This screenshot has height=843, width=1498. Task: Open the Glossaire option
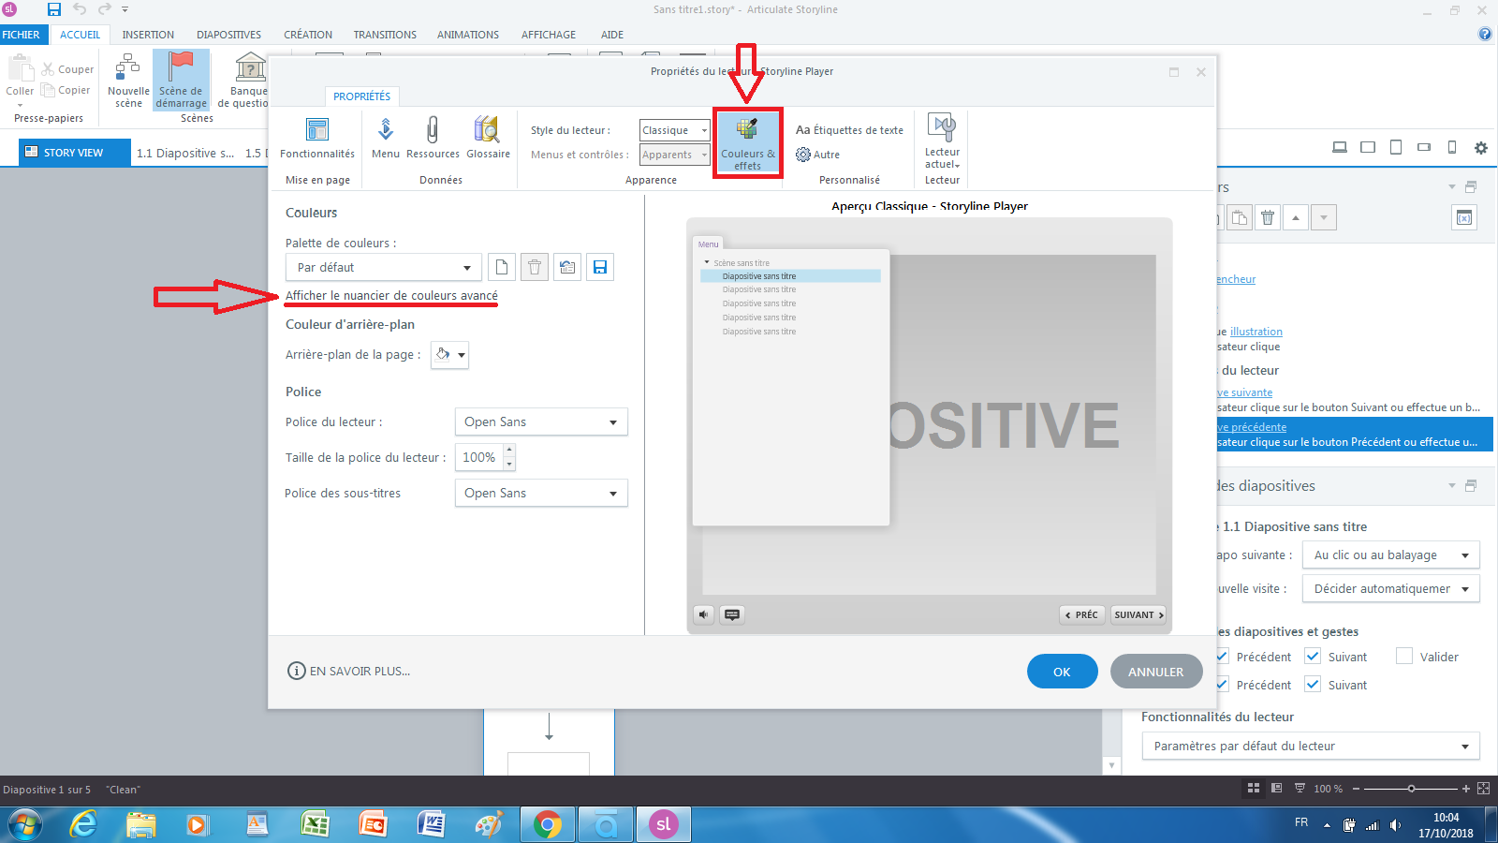488,138
